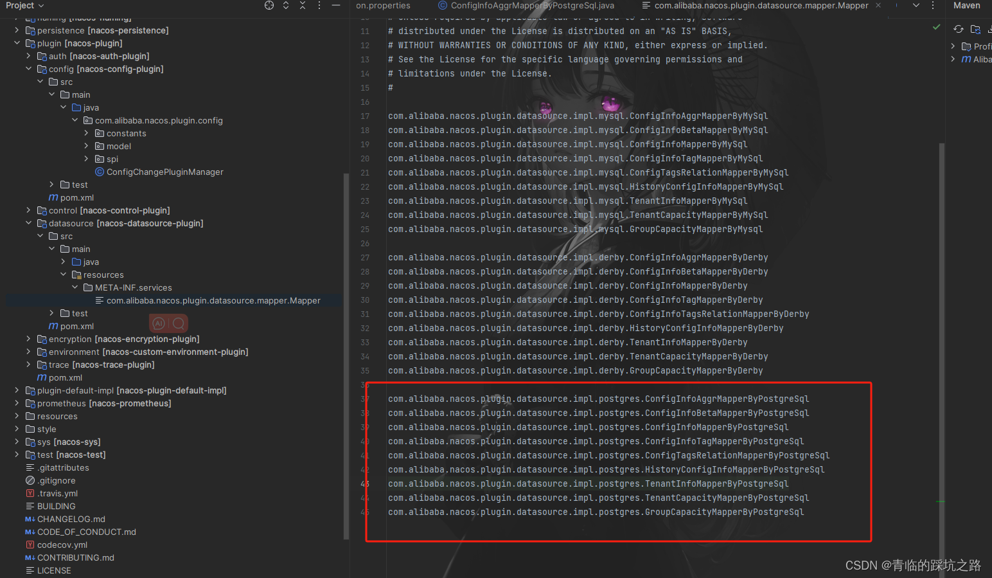Expand the constants package node
This screenshot has width=992, height=578.
[x=86, y=133]
